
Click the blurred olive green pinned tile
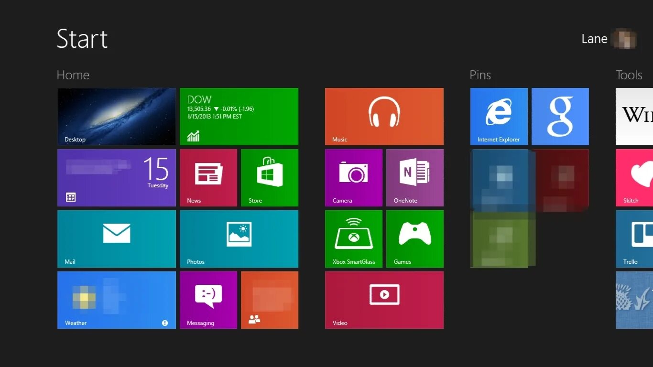coord(500,239)
